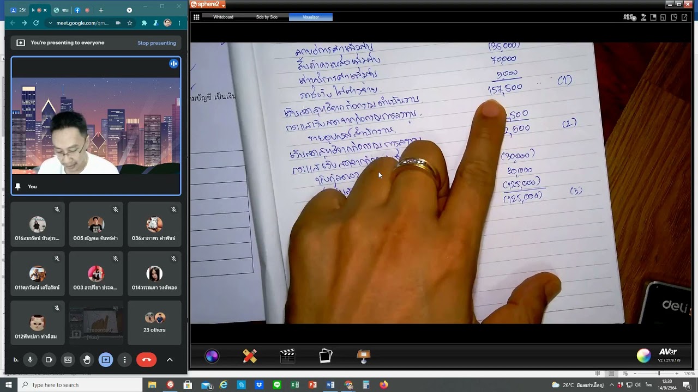698x392 pixels.
Task: Select participant tile 036
Action: pyautogui.click(x=154, y=224)
